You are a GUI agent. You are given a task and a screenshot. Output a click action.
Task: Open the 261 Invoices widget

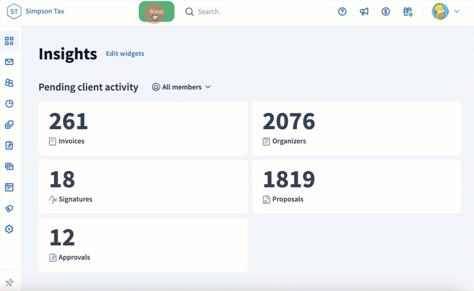coord(143,128)
